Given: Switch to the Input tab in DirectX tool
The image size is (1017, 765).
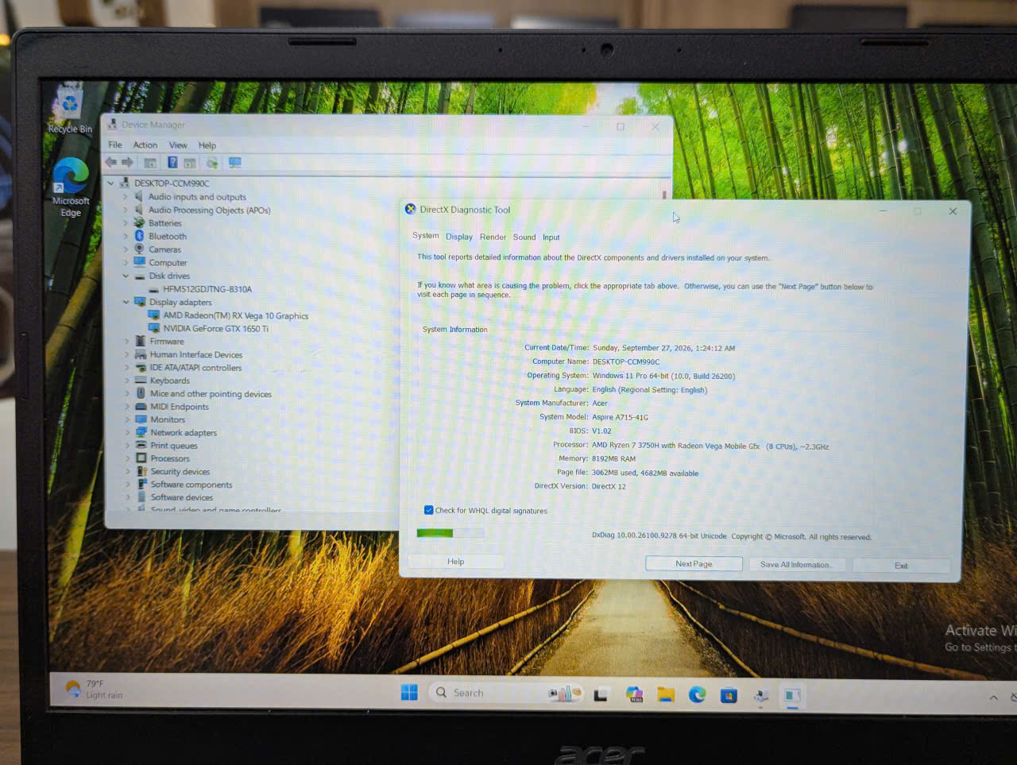Looking at the screenshot, I should (x=551, y=238).
